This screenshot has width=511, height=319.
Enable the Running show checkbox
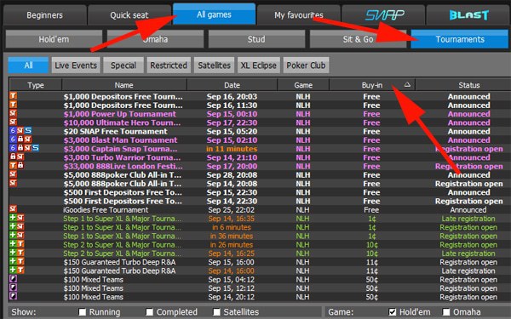coord(83,312)
